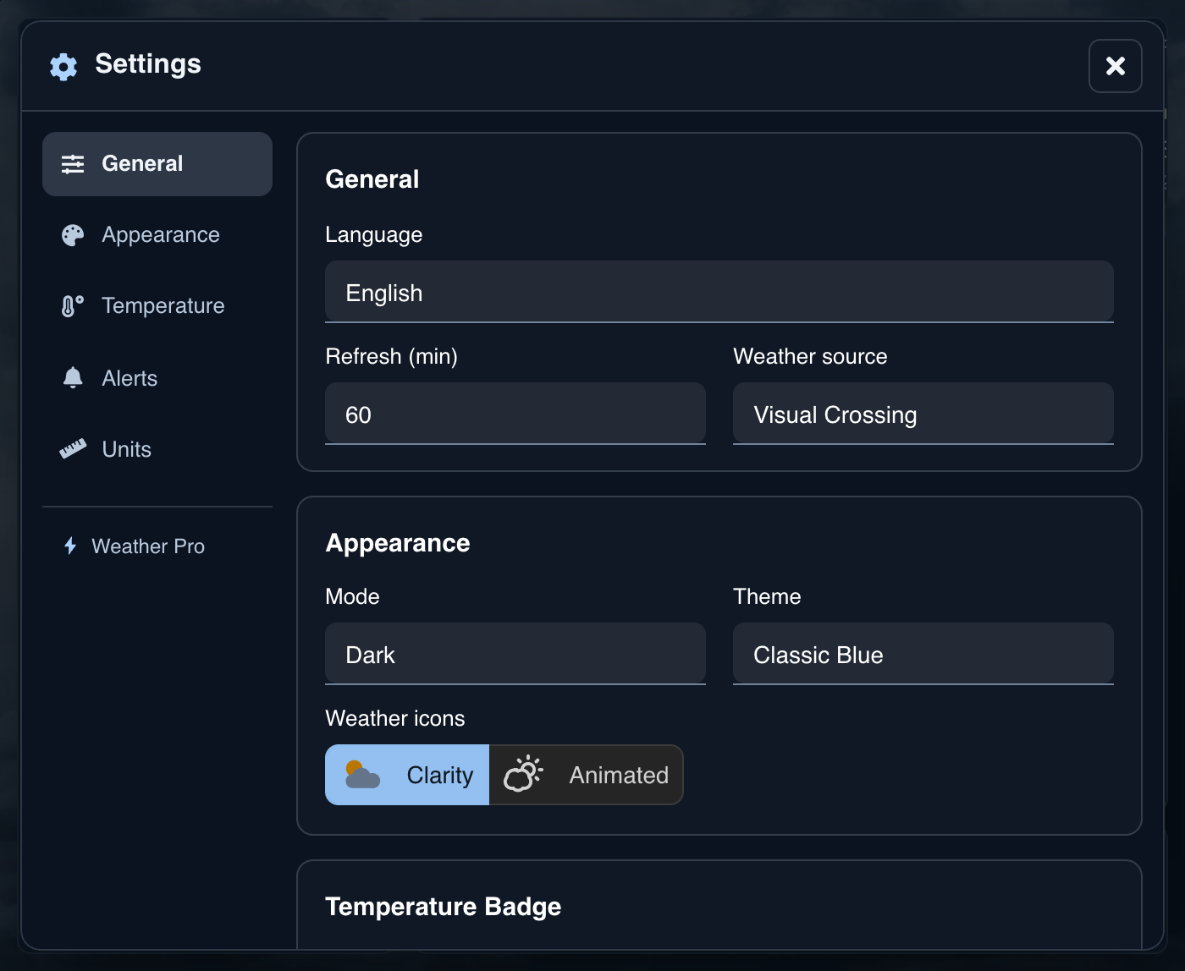Go to the Temperature settings section
Screen dimensions: 1185x971
[157, 306]
